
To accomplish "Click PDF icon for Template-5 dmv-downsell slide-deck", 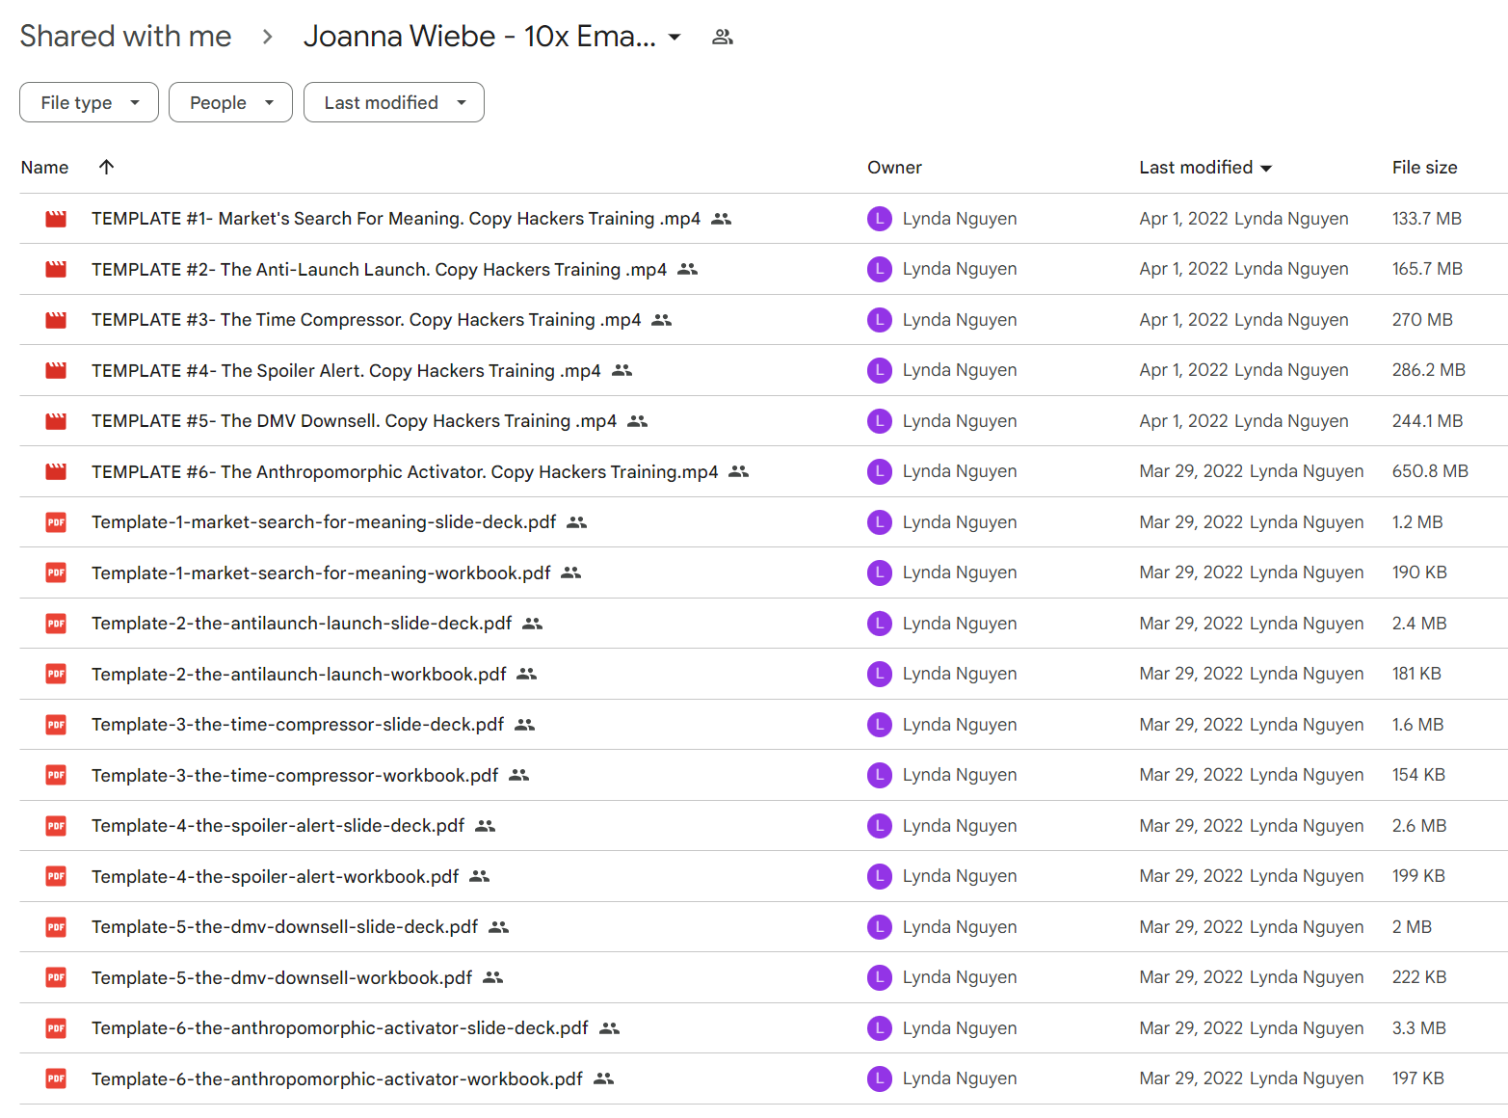I will (56, 927).
